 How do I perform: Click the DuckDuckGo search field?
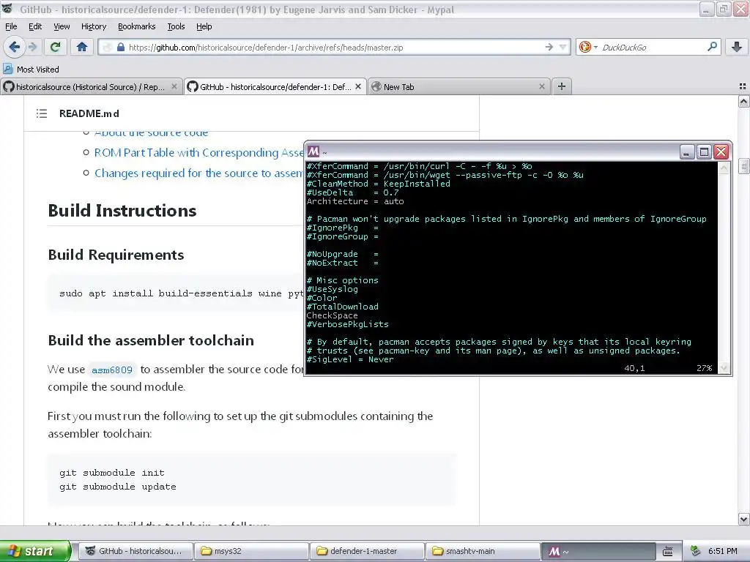(x=653, y=48)
